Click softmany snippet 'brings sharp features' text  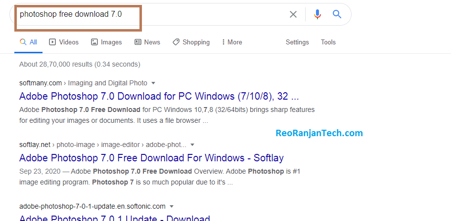282,110
